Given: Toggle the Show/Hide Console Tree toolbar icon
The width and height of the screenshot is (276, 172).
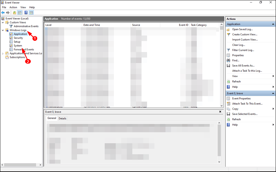Looking at the screenshot, I should [20, 13].
